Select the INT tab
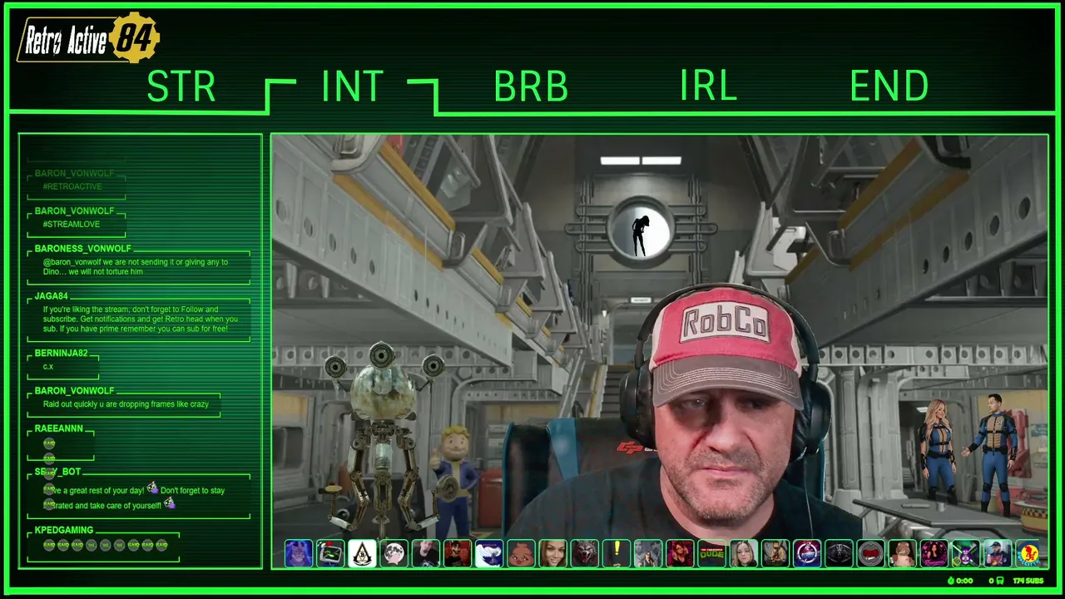1065x599 pixels. click(353, 87)
